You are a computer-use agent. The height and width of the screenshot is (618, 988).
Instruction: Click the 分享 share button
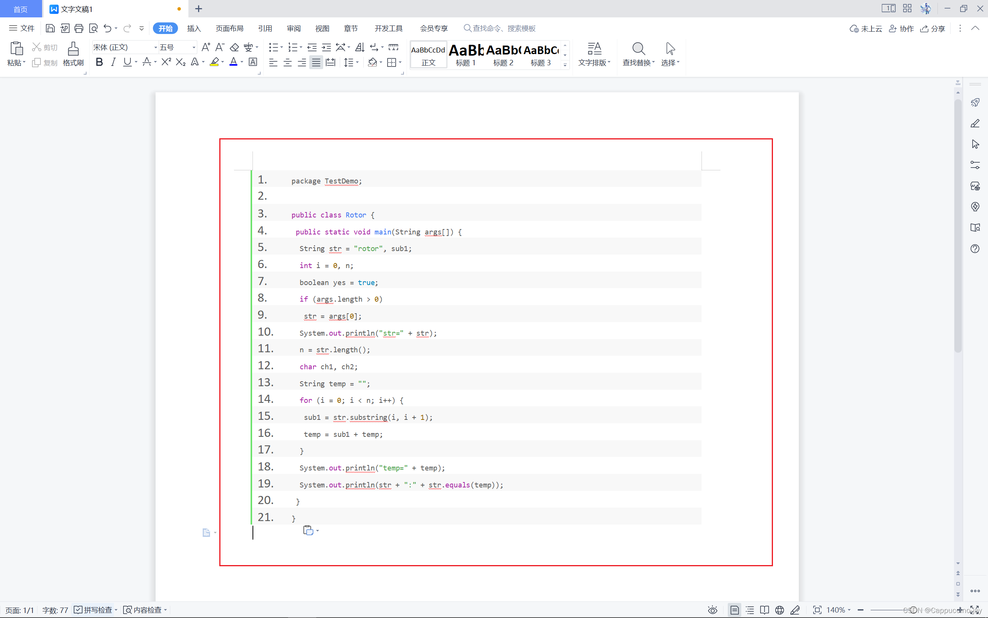coord(933,28)
